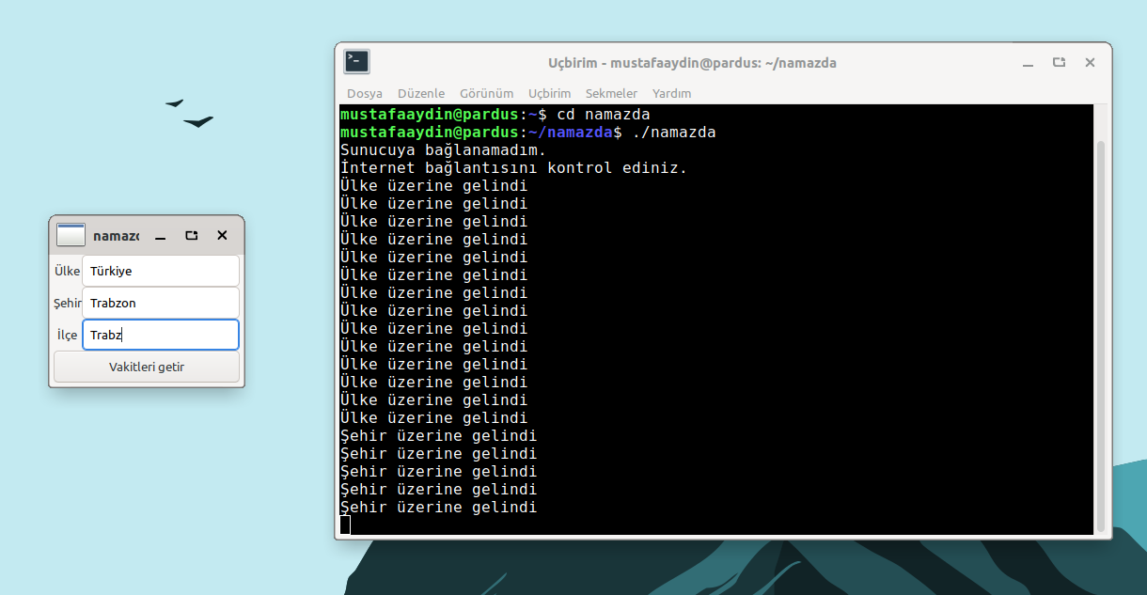The image size is (1147, 595).
Task: Maximize the Uçbirim terminal window
Action: (1059, 63)
